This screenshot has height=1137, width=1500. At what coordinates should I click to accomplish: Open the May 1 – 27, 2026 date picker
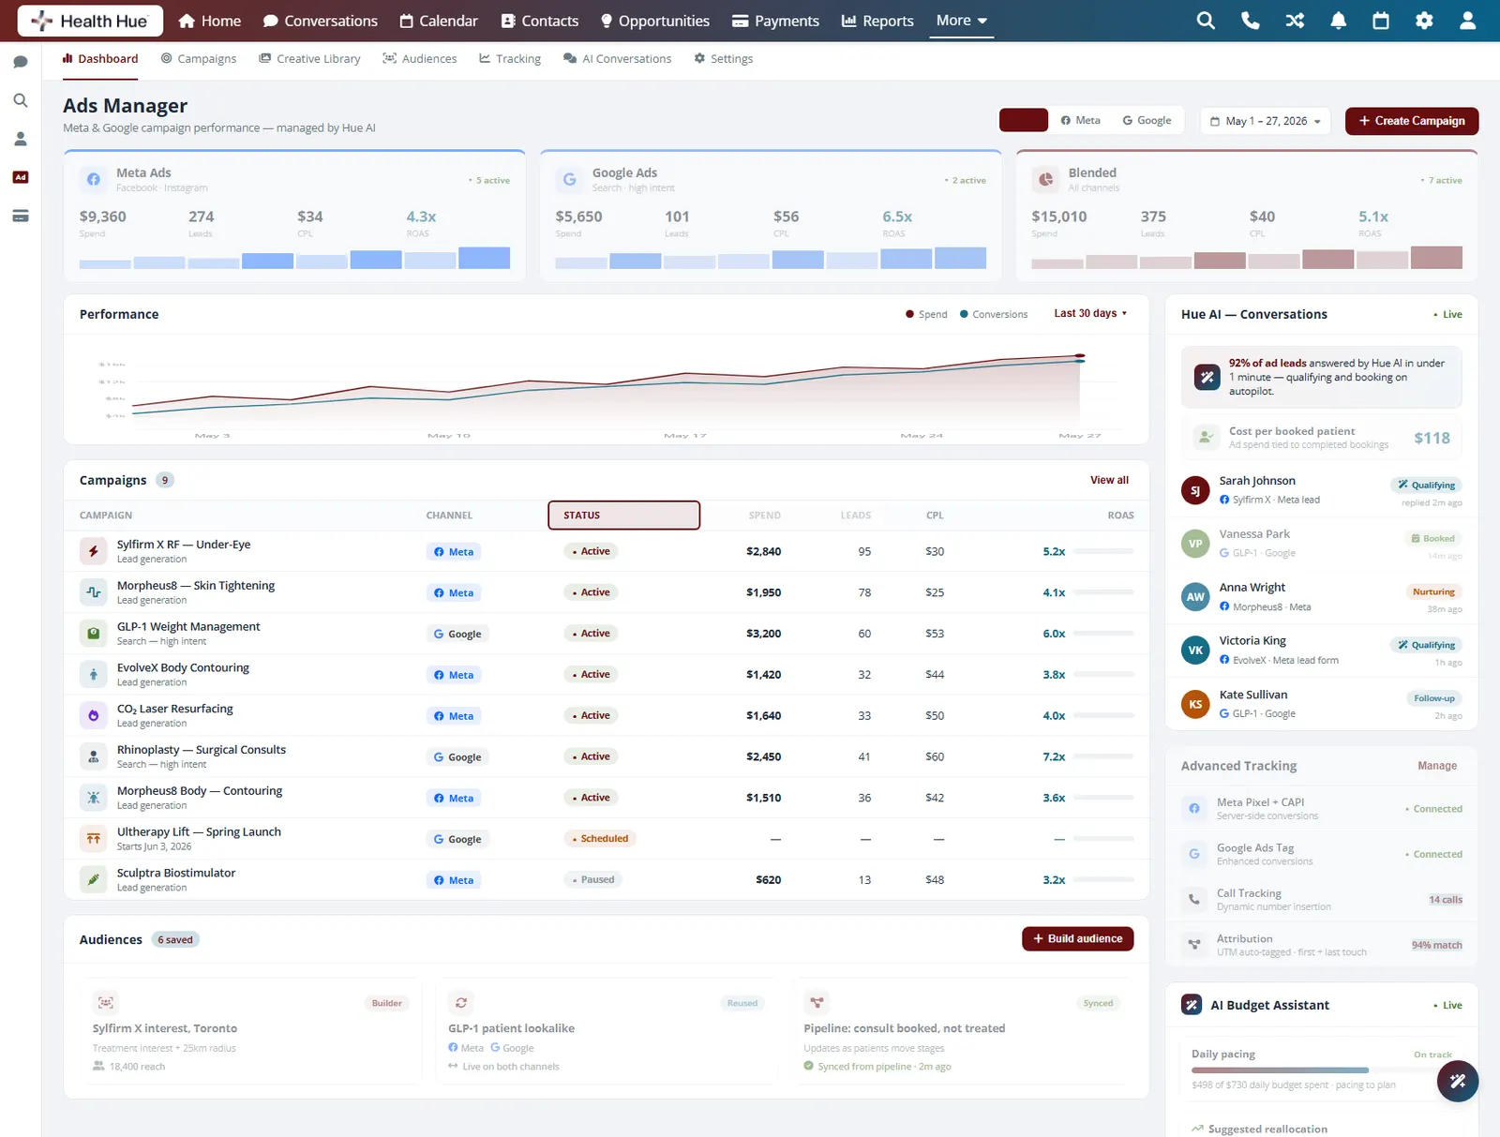tap(1266, 121)
